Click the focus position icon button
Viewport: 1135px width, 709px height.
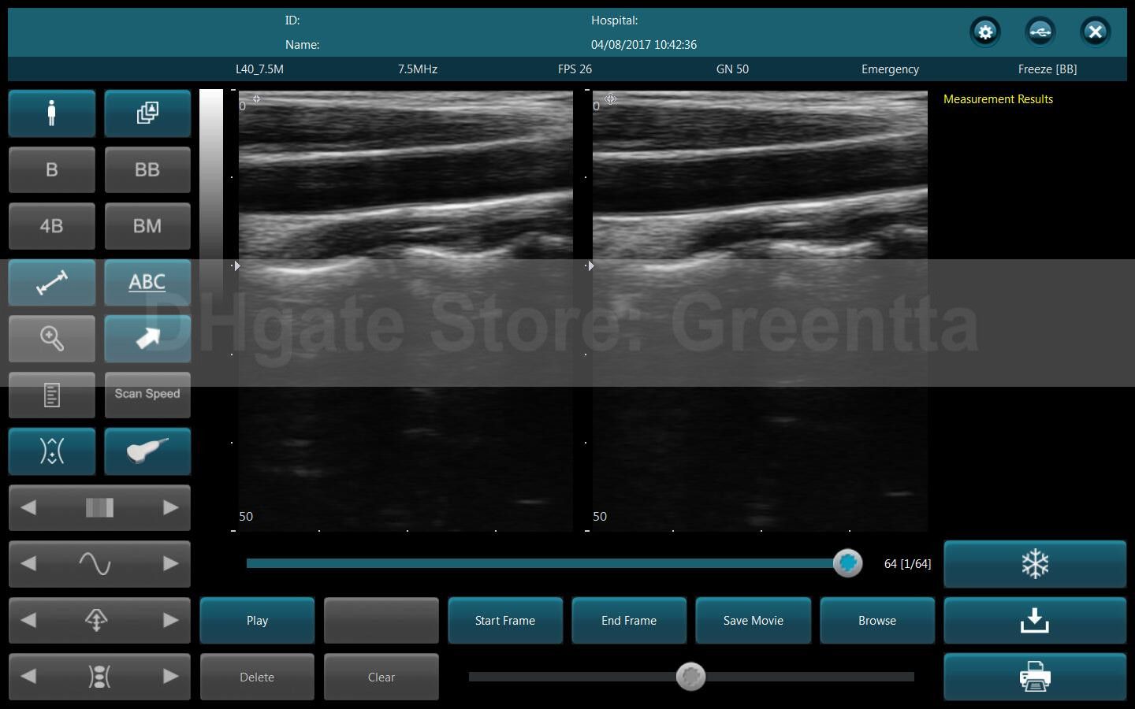52,451
